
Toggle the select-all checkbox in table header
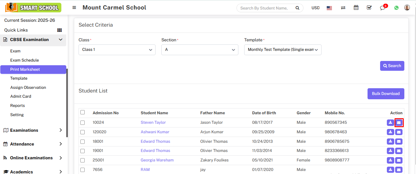coord(82,112)
